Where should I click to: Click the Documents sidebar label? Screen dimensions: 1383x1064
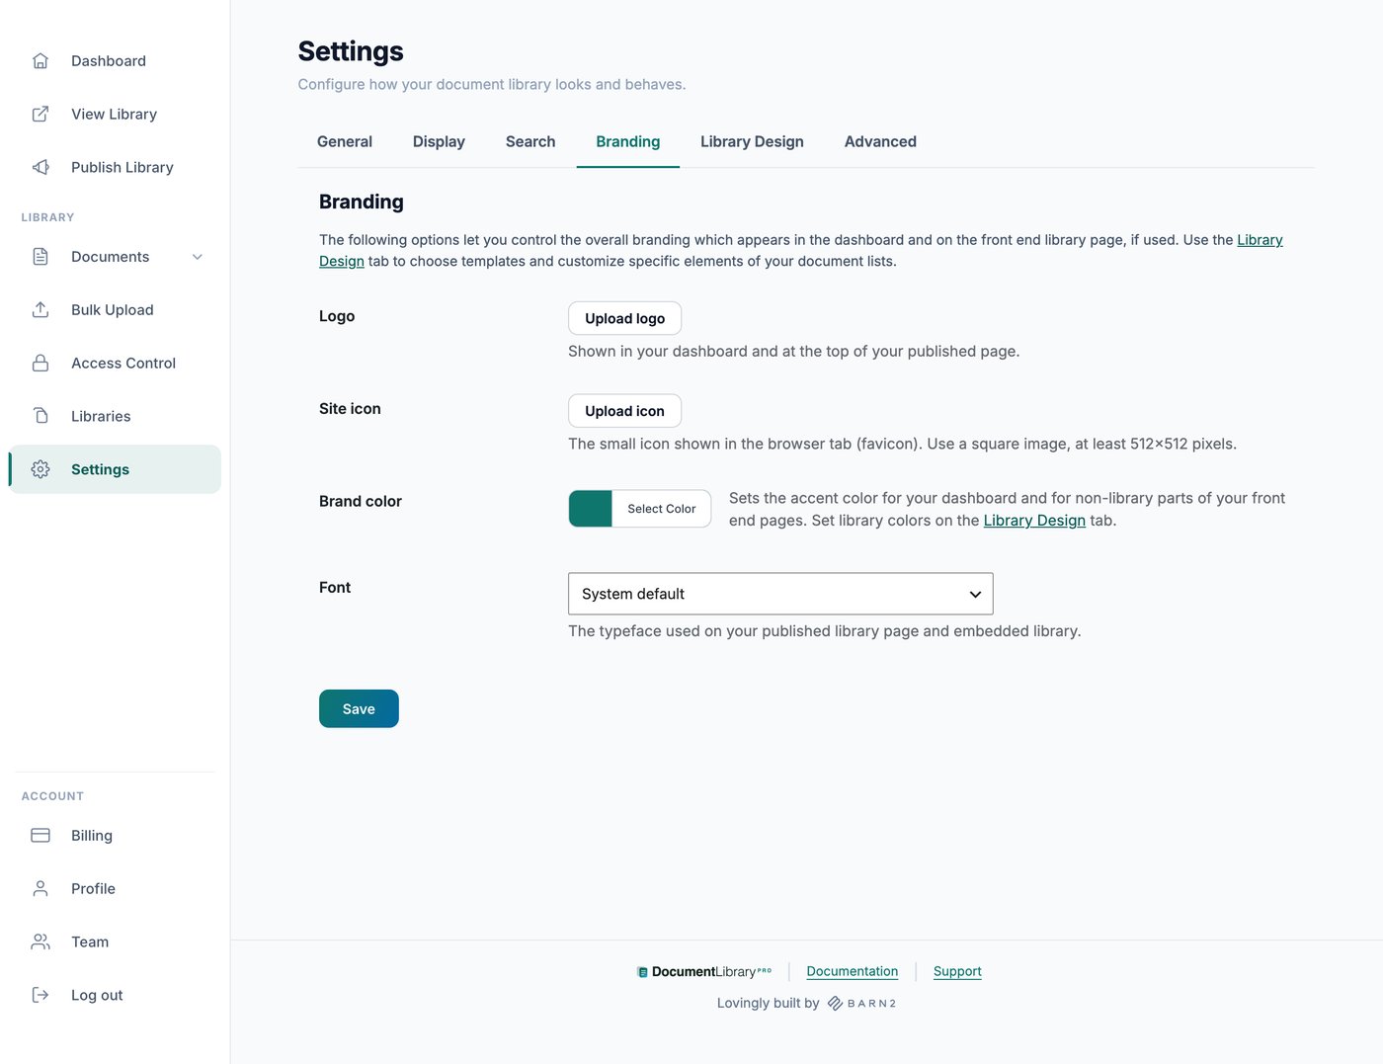pos(110,257)
